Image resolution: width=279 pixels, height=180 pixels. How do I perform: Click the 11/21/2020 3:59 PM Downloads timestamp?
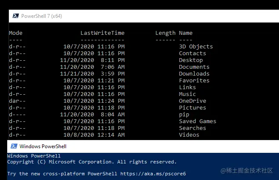pyautogui.click(x=92, y=74)
